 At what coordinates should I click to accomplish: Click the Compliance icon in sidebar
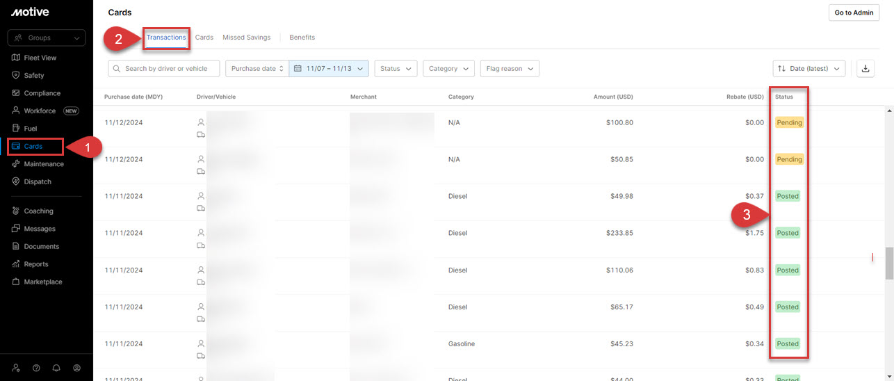click(16, 93)
